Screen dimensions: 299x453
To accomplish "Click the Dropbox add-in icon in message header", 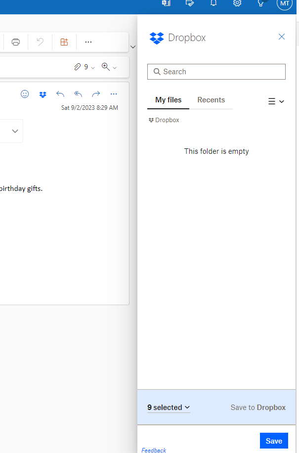I will coord(43,94).
